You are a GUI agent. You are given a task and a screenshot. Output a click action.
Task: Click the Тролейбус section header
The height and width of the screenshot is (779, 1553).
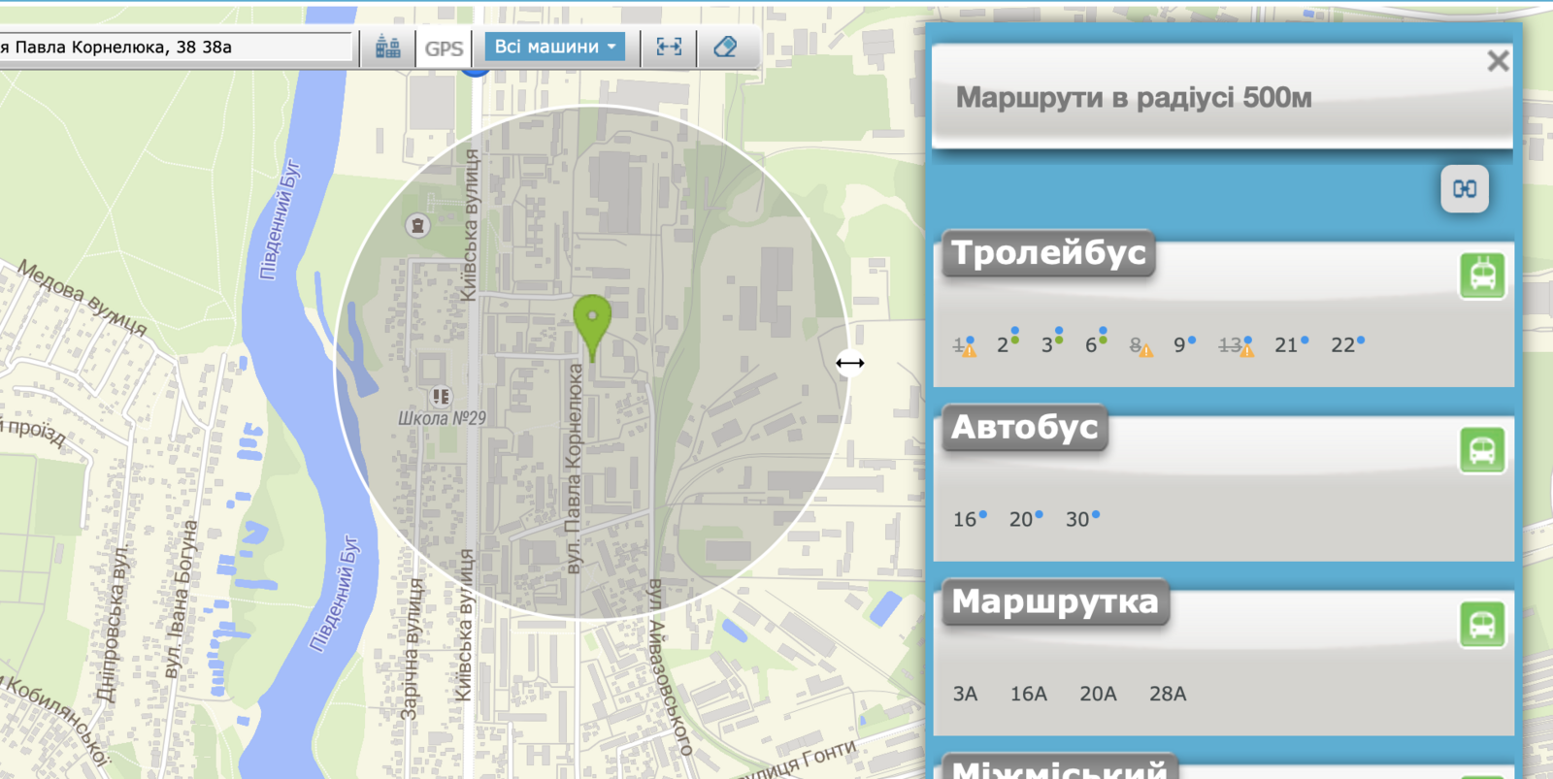click(x=1048, y=253)
